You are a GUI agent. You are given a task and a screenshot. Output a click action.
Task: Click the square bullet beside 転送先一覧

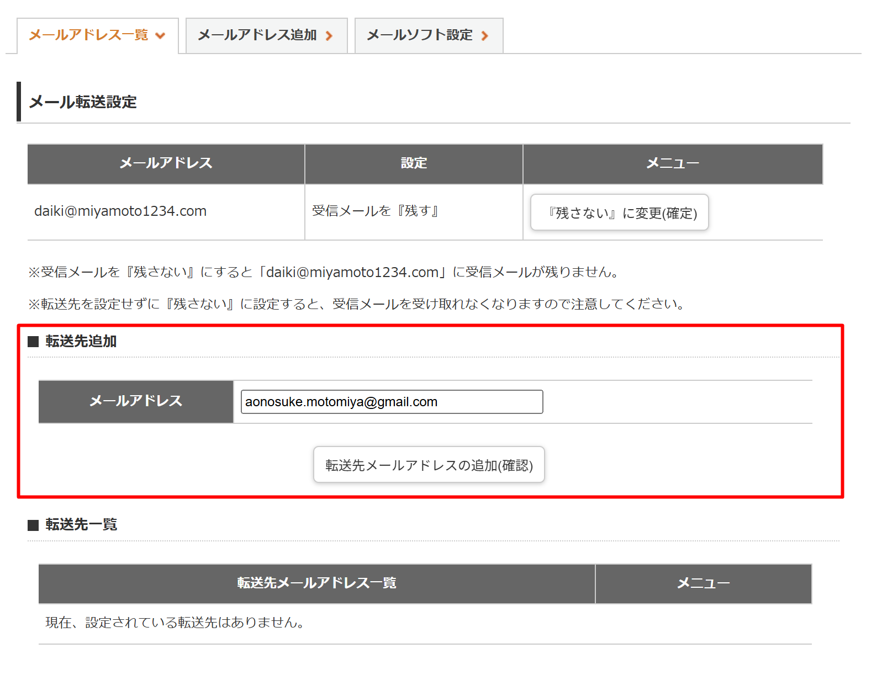[x=33, y=525]
